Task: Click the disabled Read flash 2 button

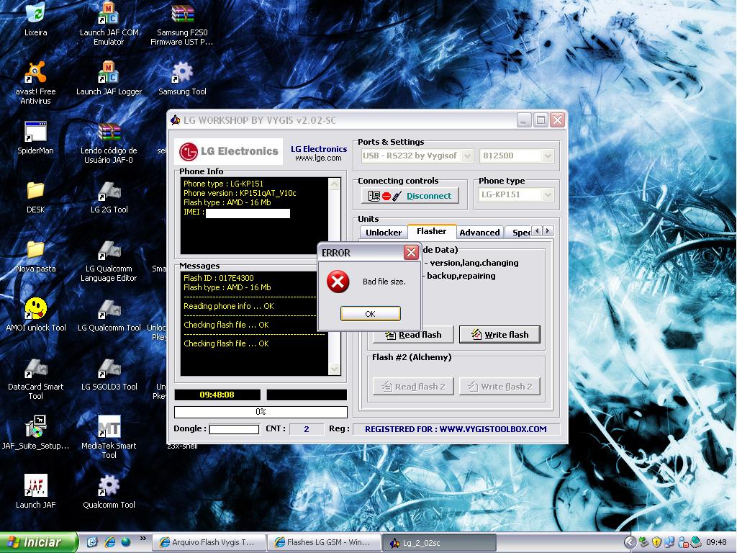Action: (x=413, y=387)
